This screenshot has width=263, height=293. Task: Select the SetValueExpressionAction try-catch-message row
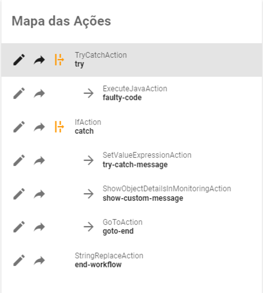pos(147,160)
